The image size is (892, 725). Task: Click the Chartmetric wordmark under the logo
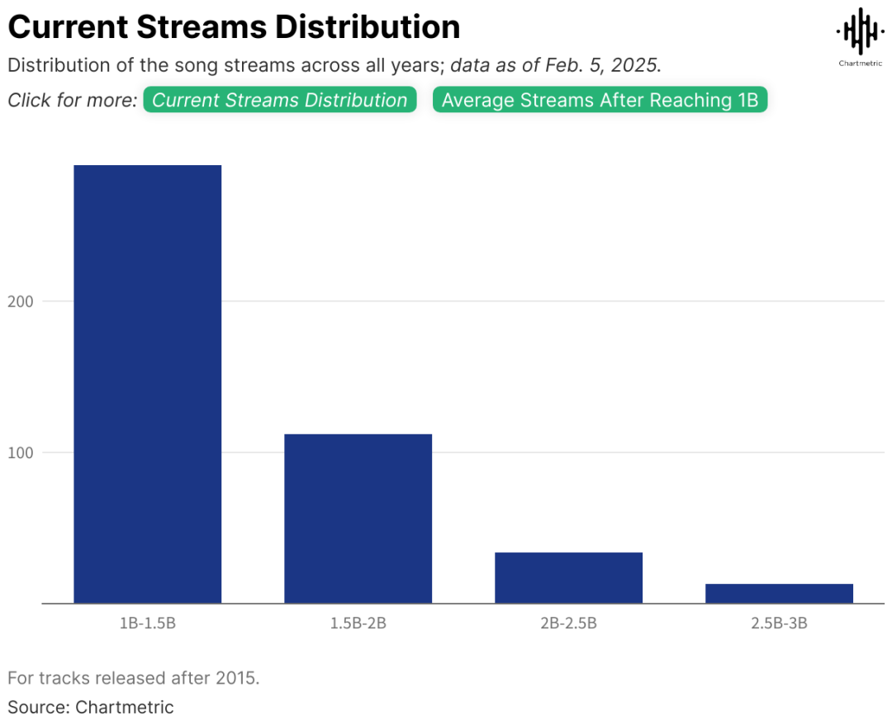pos(860,63)
